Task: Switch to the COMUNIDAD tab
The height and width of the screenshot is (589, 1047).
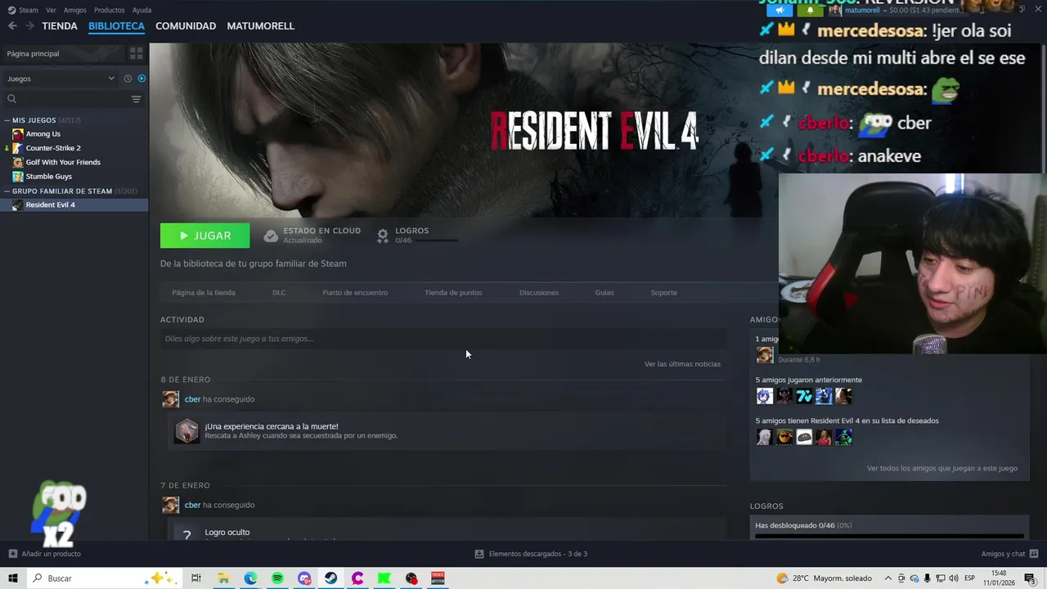Action: pos(186,26)
